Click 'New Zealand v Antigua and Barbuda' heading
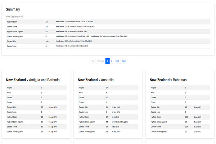The image size is (216, 144). click(33, 80)
